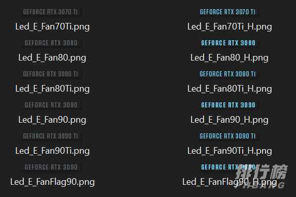Select the gray GEFORCE RTX 3080 TI thumbnail
The image size is (296, 197).
[x=51, y=74]
